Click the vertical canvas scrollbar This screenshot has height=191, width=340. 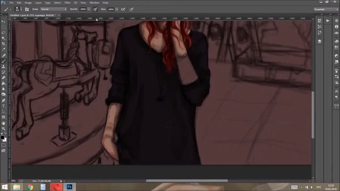313,115
